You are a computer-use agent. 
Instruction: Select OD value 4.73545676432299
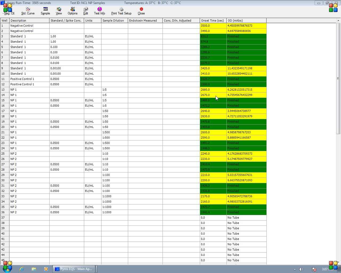pos(246,95)
